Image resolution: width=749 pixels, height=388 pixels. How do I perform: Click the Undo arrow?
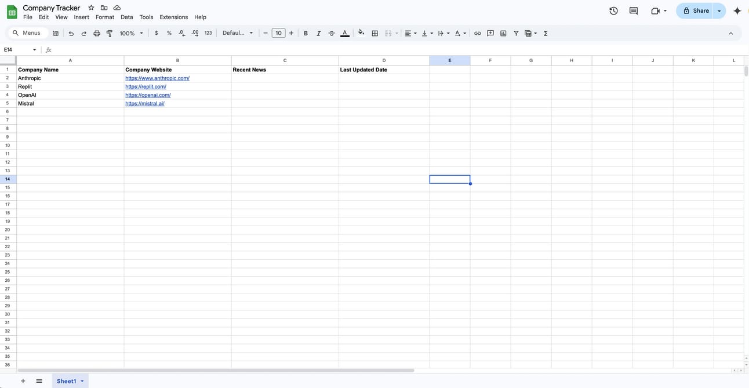click(x=71, y=33)
